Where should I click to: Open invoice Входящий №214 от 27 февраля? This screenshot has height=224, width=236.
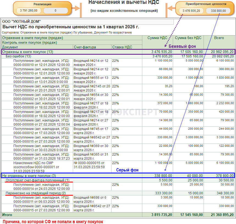pos(91,122)
